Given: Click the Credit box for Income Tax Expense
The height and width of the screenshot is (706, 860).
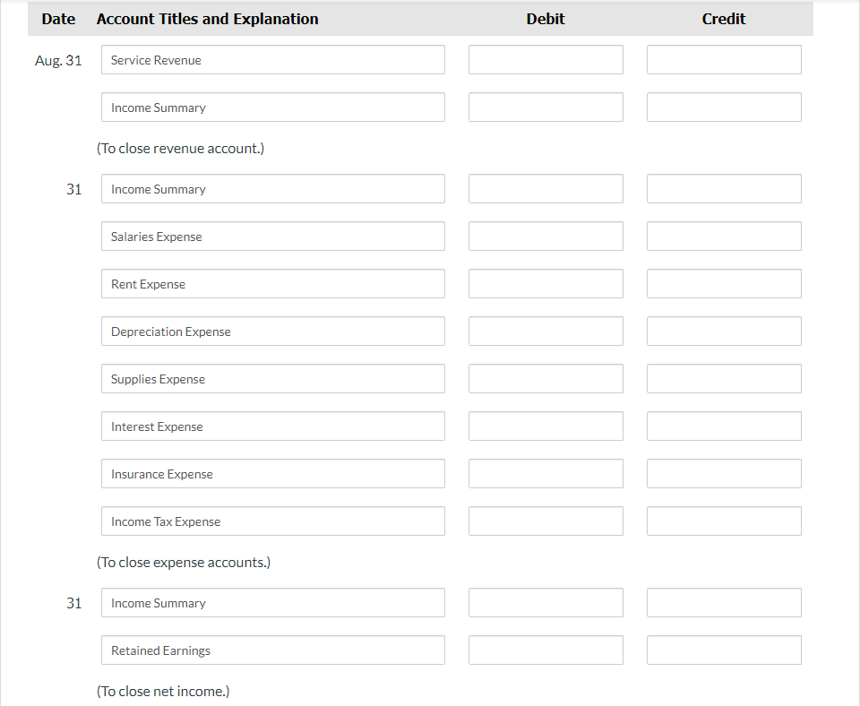Looking at the screenshot, I should click(723, 521).
